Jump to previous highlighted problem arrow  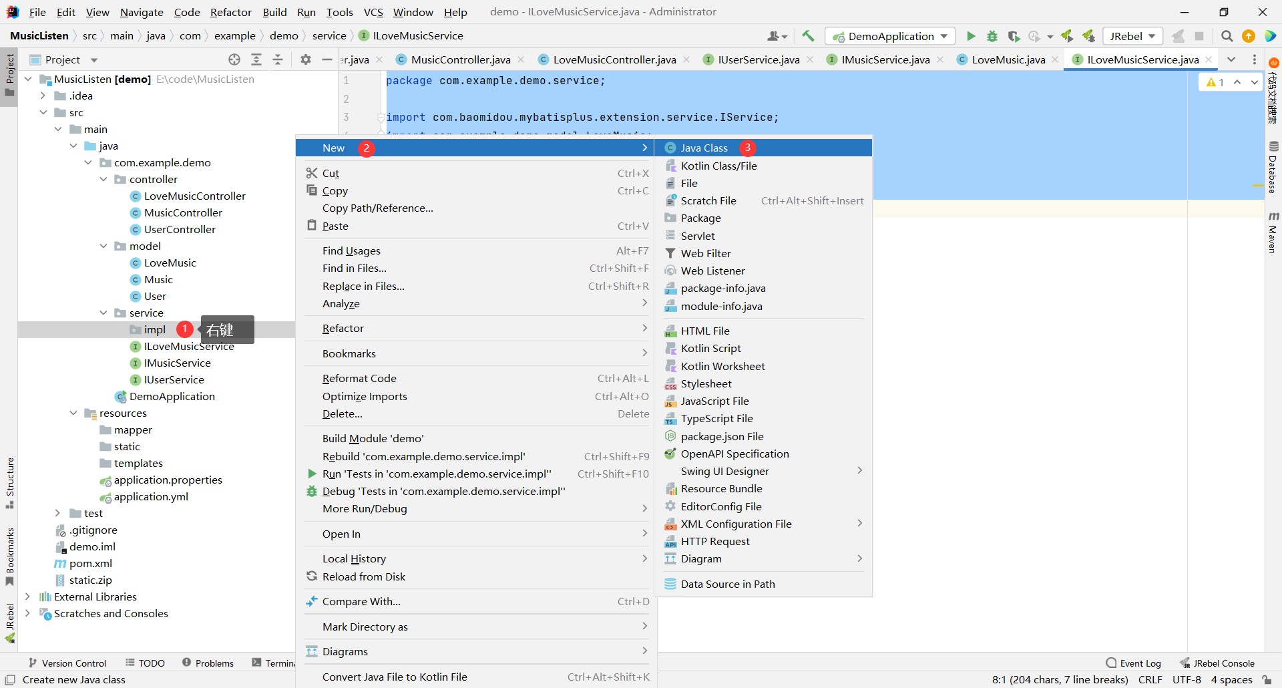tap(1237, 82)
